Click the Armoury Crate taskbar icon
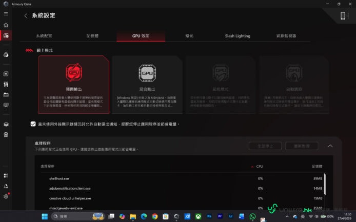356x222 pixels. [x=176, y=216]
